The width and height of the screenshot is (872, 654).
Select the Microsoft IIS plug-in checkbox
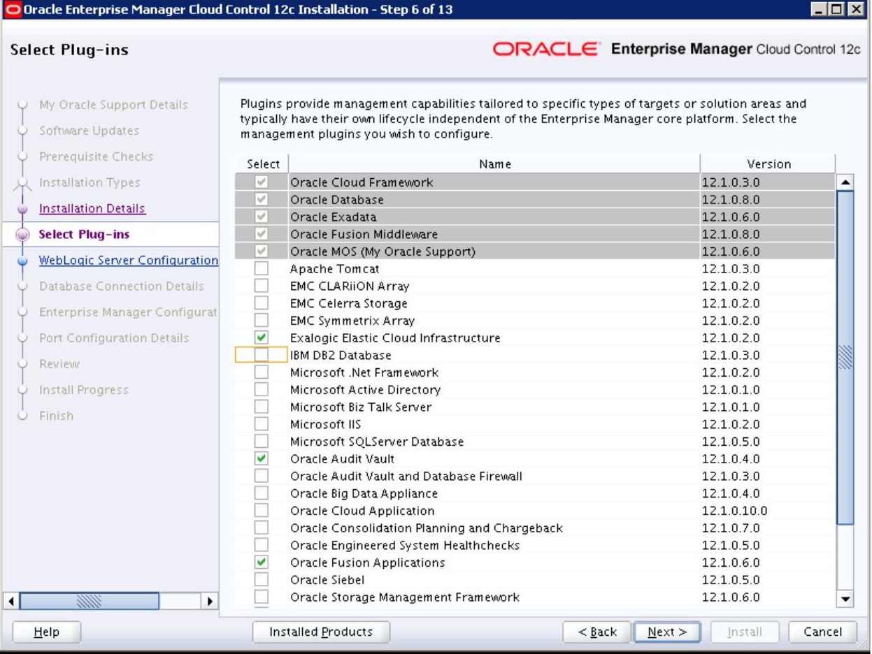[x=261, y=424]
